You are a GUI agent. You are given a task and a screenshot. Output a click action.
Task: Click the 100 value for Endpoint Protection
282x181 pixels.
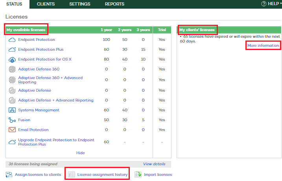(107, 40)
